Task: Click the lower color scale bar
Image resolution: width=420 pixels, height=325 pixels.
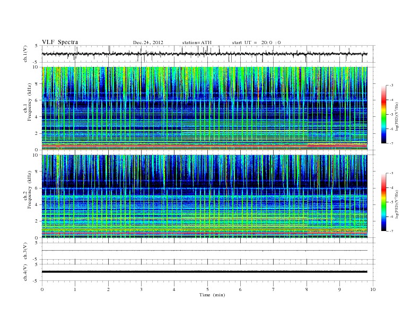Action: 383,202
